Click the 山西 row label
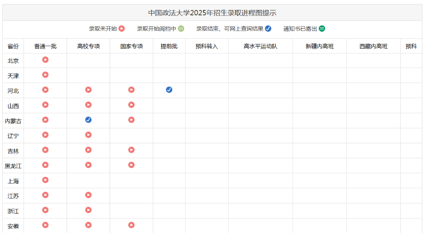 [13, 106]
